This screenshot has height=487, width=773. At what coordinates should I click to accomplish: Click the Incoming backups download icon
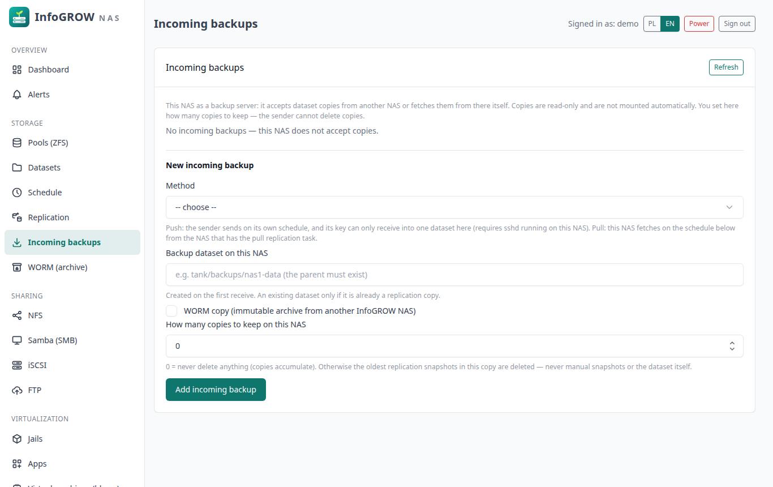[17, 242]
